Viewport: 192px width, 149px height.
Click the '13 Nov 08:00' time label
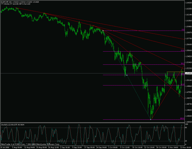(186, 147)
